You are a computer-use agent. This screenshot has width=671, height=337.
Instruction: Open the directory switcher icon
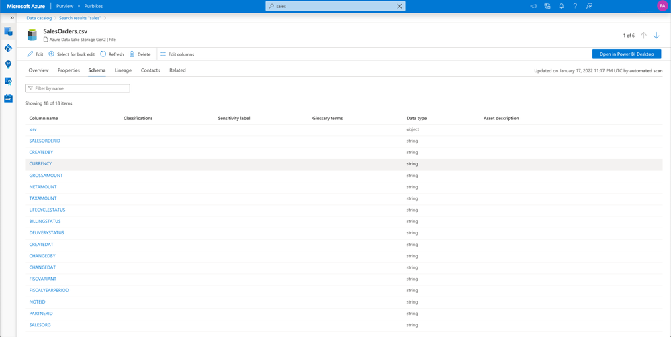click(547, 7)
